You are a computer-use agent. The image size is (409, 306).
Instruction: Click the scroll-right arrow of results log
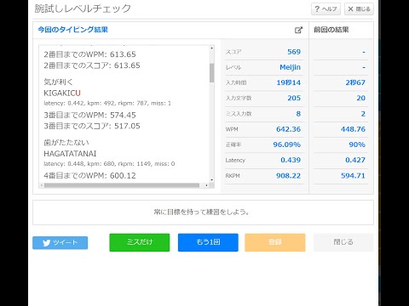click(x=206, y=185)
